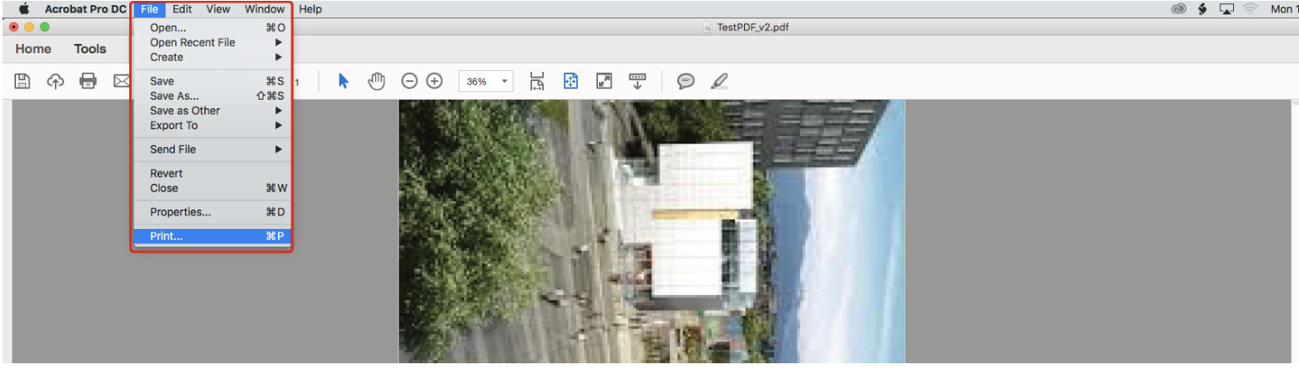Open the 36% zoom level dropdown
The image size is (1299, 370).
[x=486, y=82]
